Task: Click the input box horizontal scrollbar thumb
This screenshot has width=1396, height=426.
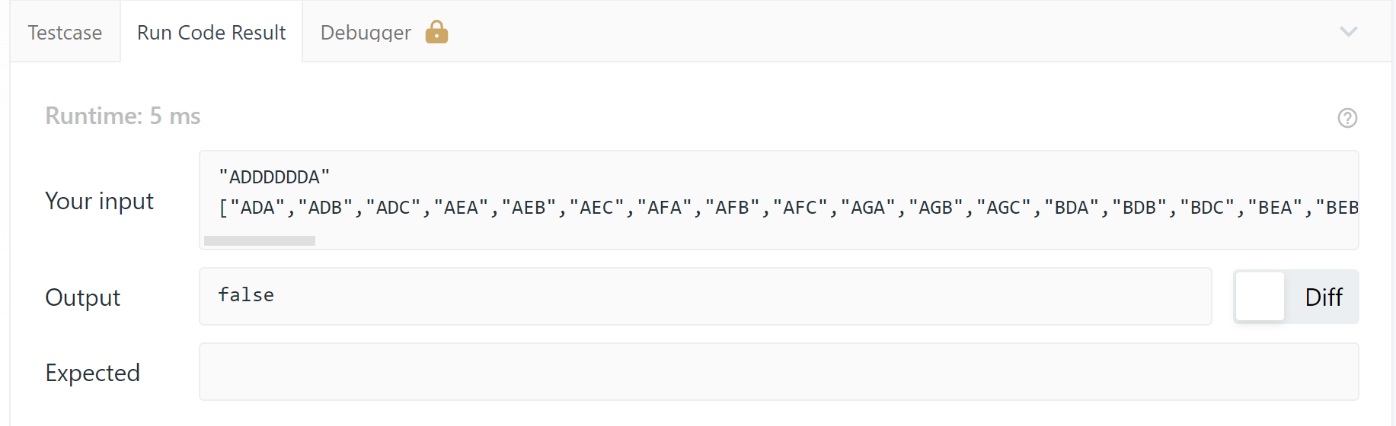Action: click(260, 240)
